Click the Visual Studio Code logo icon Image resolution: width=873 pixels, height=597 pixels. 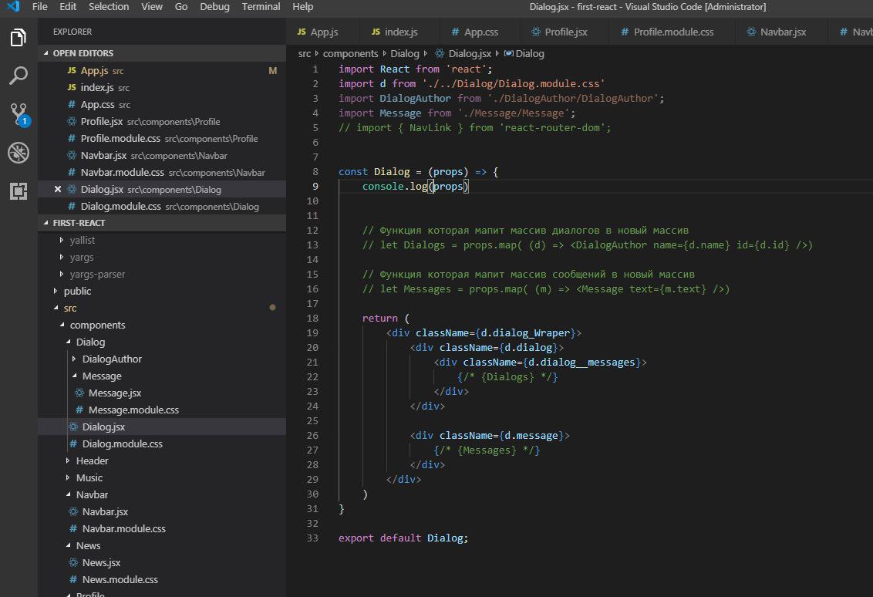coord(12,7)
